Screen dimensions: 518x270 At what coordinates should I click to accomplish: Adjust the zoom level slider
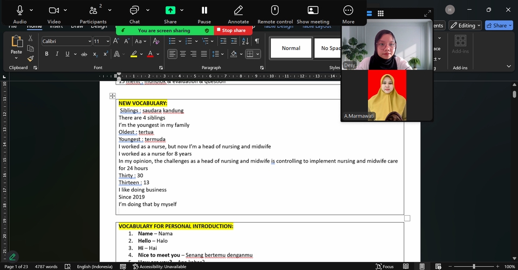[x=474, y=266]
